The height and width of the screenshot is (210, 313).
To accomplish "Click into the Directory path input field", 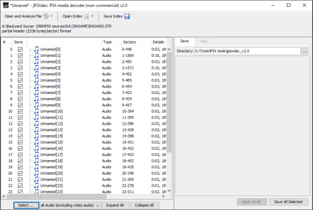I will pos(248,51).
